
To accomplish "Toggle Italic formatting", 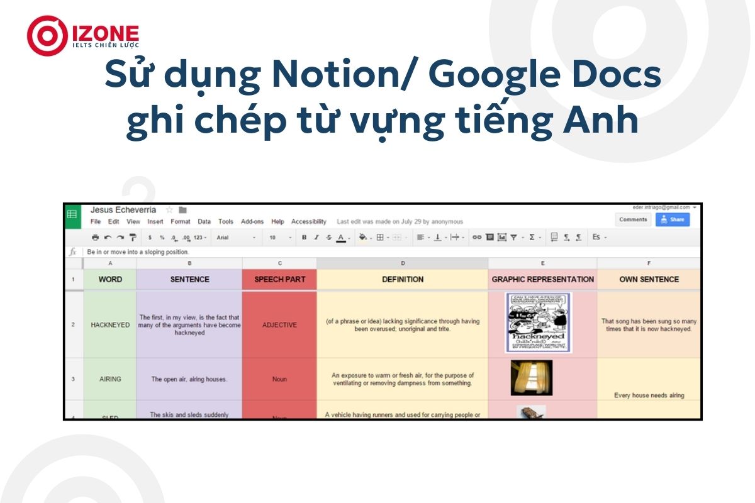I will pyautogui.click(x=316, y=238).
